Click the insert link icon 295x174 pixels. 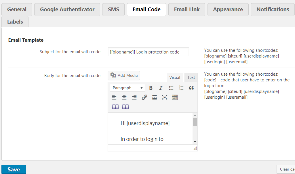point(144,97)
